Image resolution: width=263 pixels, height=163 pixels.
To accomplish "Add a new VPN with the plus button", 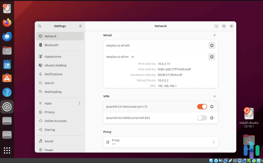I will tap(214, 96).
